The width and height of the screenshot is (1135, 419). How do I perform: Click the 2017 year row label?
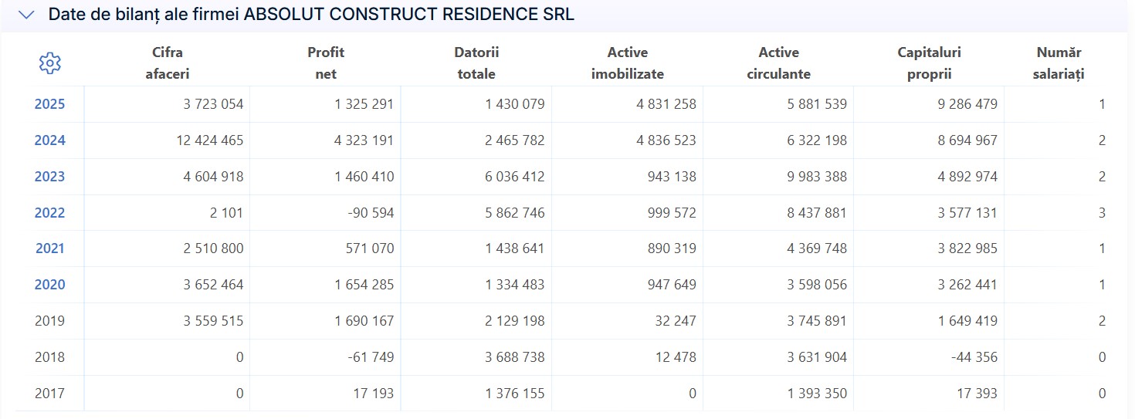49,394
